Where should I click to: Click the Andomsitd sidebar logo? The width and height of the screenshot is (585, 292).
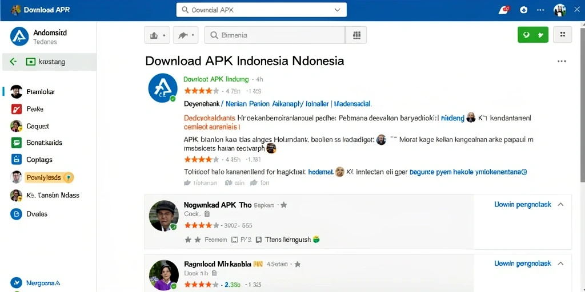tap(19, 36)
